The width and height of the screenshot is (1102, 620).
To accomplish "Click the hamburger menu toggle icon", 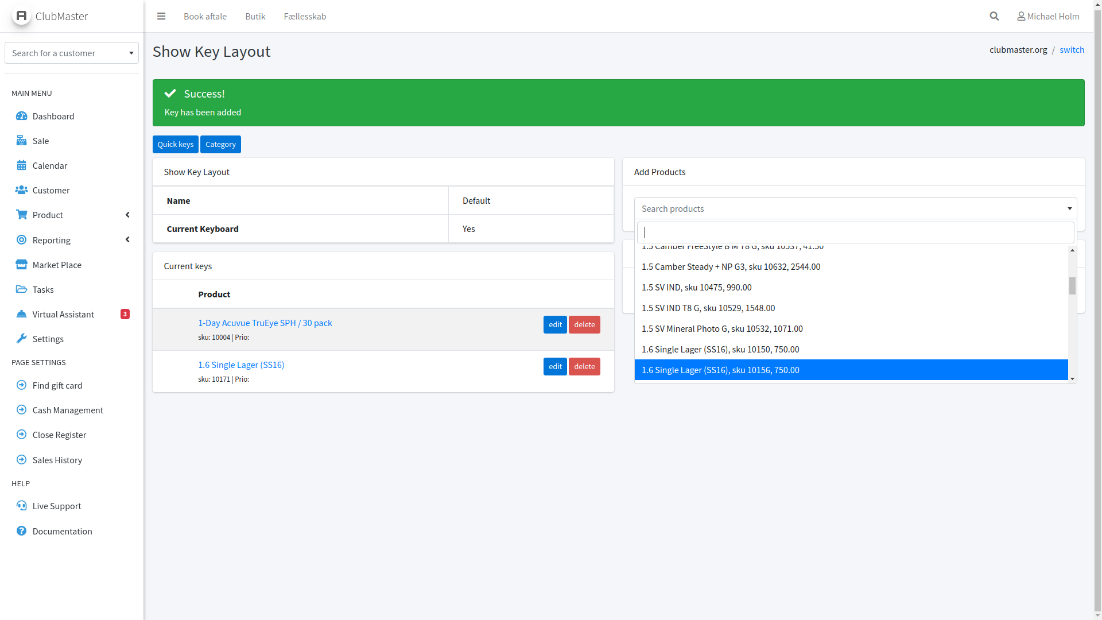I will (x=161, y=16).
